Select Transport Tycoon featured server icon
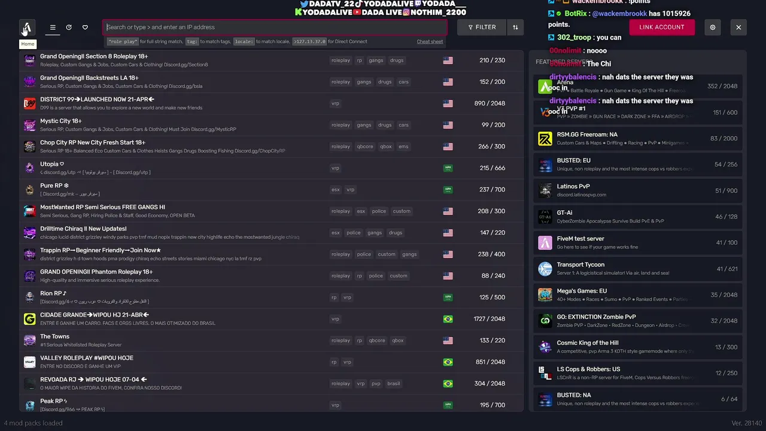The width and height of the screenshot is (766, 431). [545, 269]
